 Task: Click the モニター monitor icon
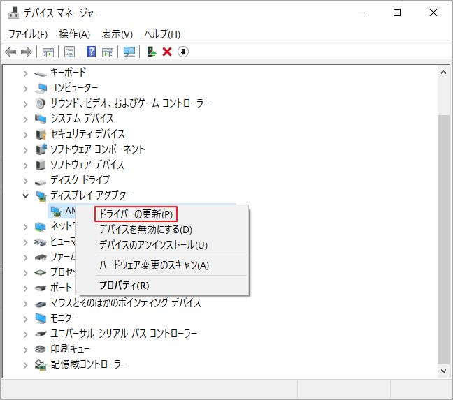coord(41,318)
